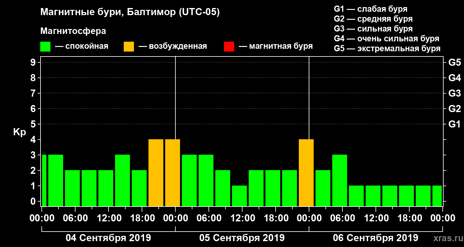Click the only Kp 1 bar on 05 Сентября
464x247 pixels.
pyautogui.click(x=239, y=196)
